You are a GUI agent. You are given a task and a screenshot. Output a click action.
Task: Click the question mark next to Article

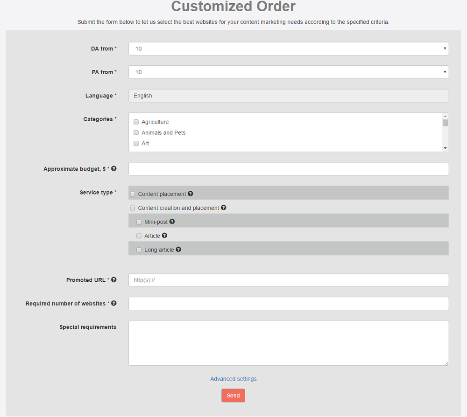164,236
